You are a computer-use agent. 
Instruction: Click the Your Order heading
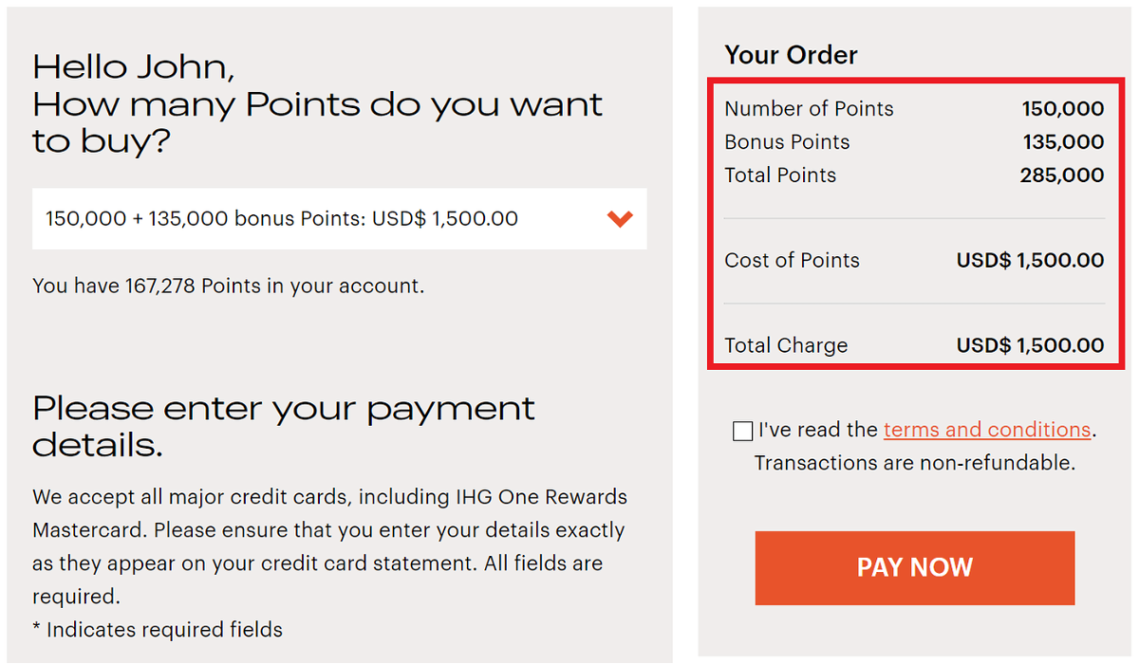(791, 55)
